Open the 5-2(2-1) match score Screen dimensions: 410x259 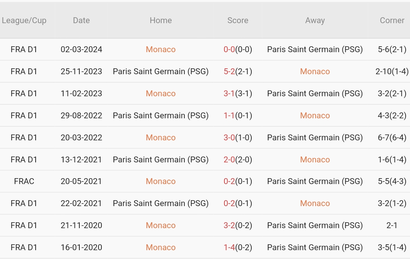[238, 71]
